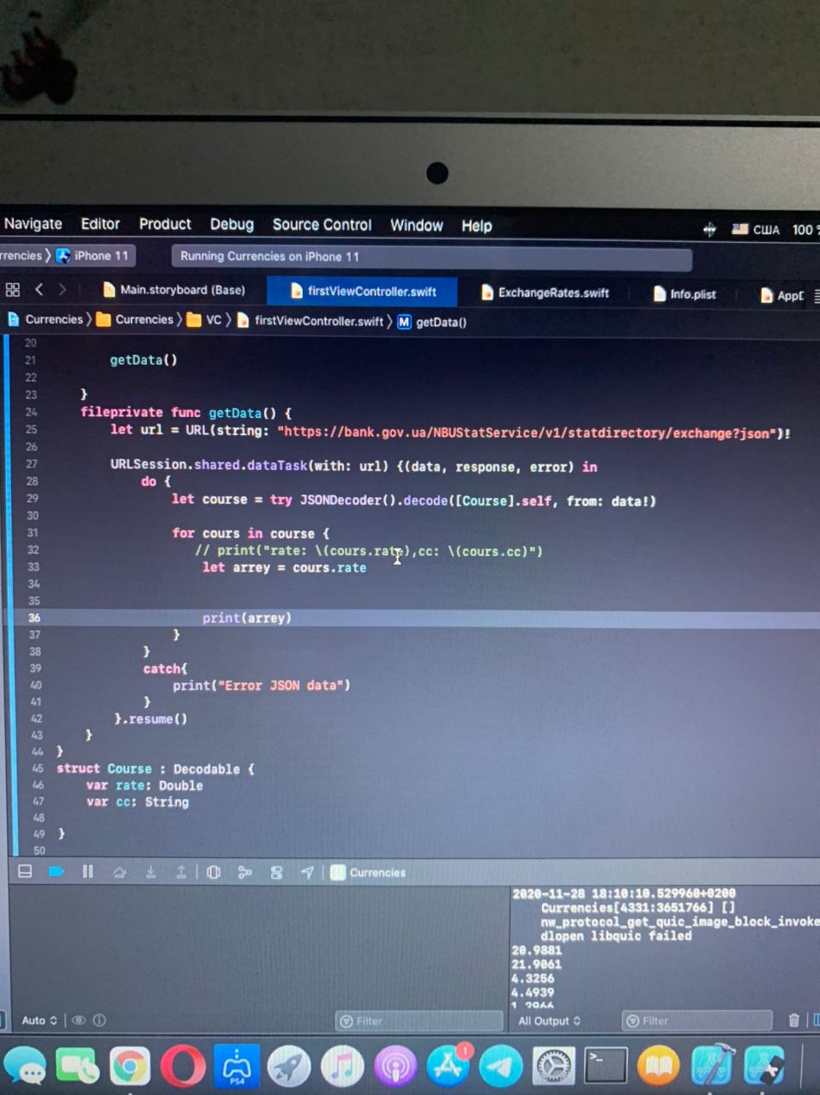Open Opera browser from the Dock
The height and width of the screenshot is (1095, 820).
tap(183, 1067)
